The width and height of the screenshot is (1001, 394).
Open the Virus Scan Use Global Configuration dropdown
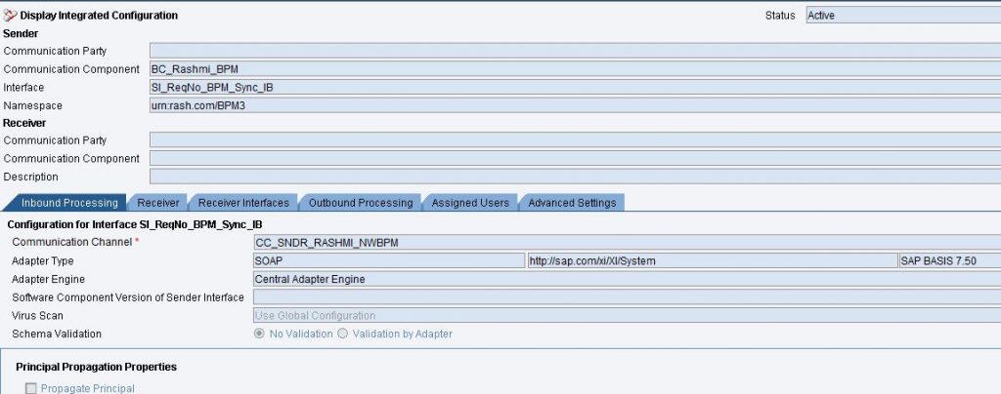[627, 316]
